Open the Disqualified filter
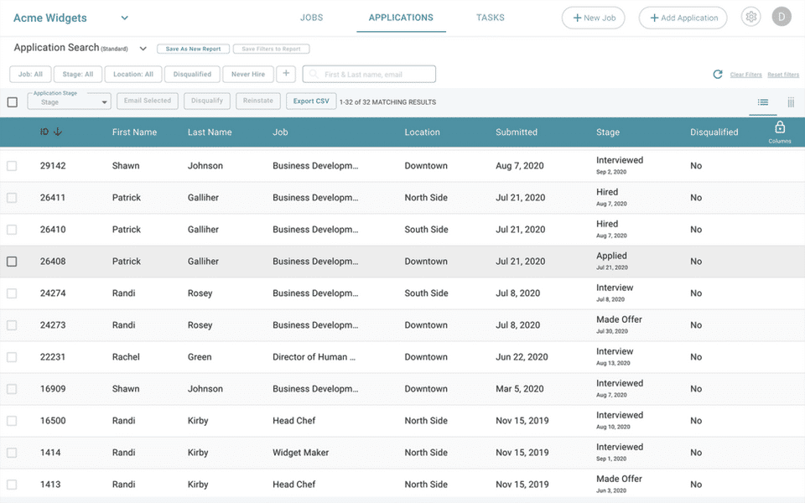The image size is (805, 503). [x=192, y=74]
